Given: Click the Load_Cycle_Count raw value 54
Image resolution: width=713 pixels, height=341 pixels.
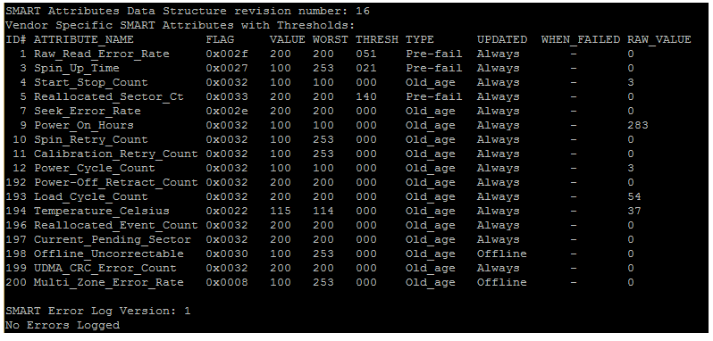Looking at the screenshot, I should point(633,196).
